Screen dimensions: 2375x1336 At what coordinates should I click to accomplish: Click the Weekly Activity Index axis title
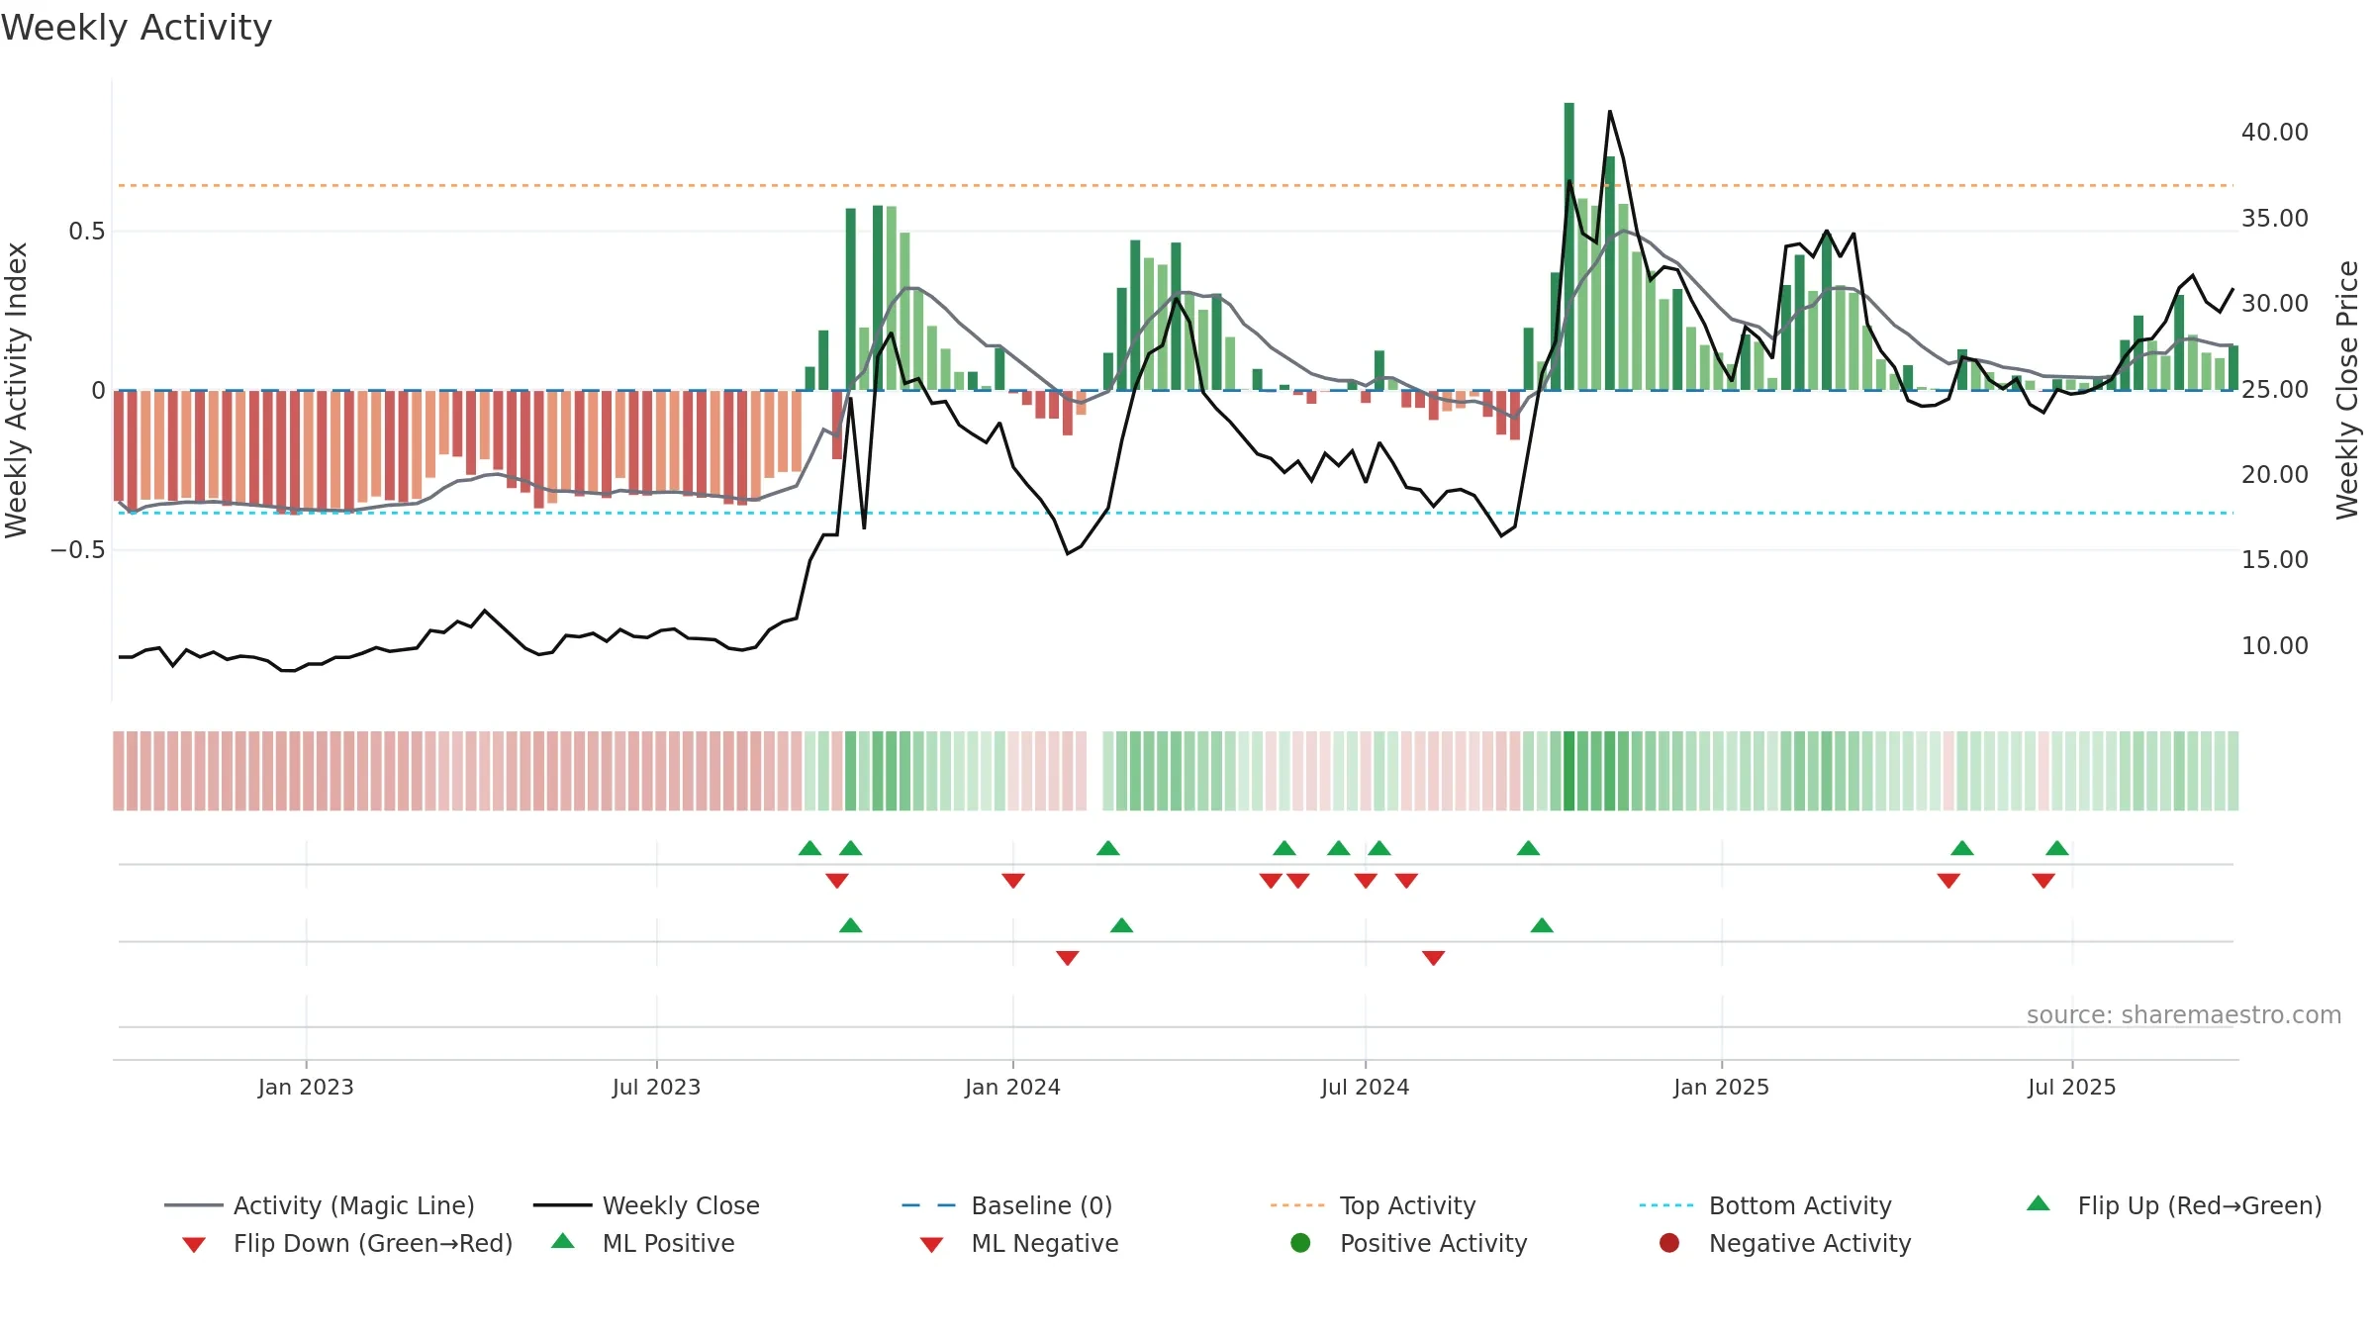(16, 391)
